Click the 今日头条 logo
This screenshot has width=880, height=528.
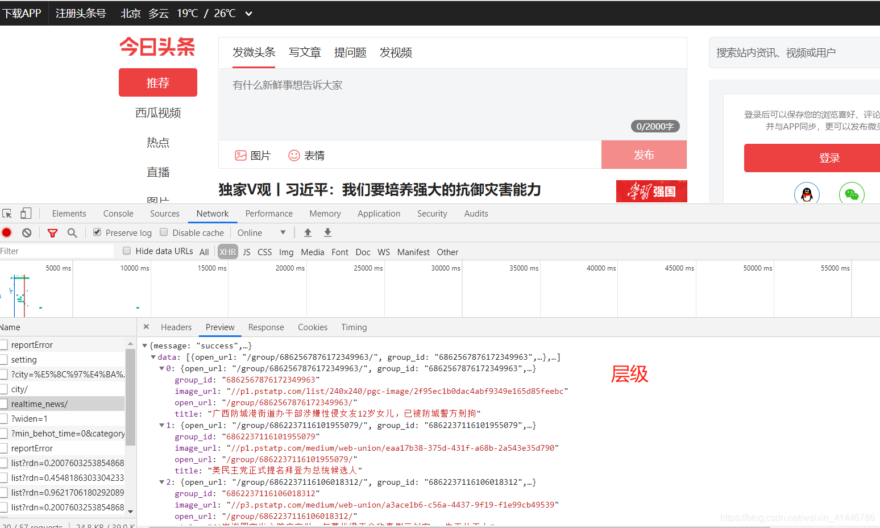157,47
